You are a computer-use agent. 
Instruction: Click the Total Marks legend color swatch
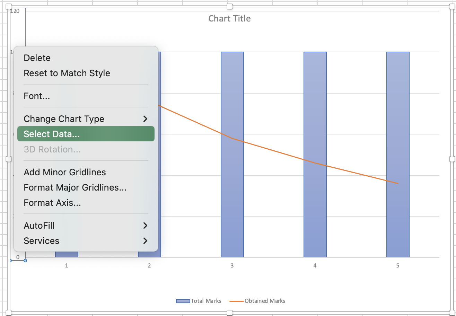pos(183,301)
